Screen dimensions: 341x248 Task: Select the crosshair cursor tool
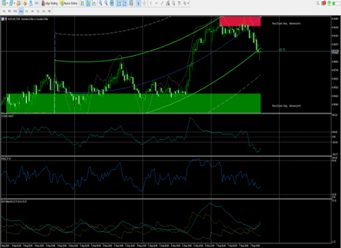click(x=144, y=3)
